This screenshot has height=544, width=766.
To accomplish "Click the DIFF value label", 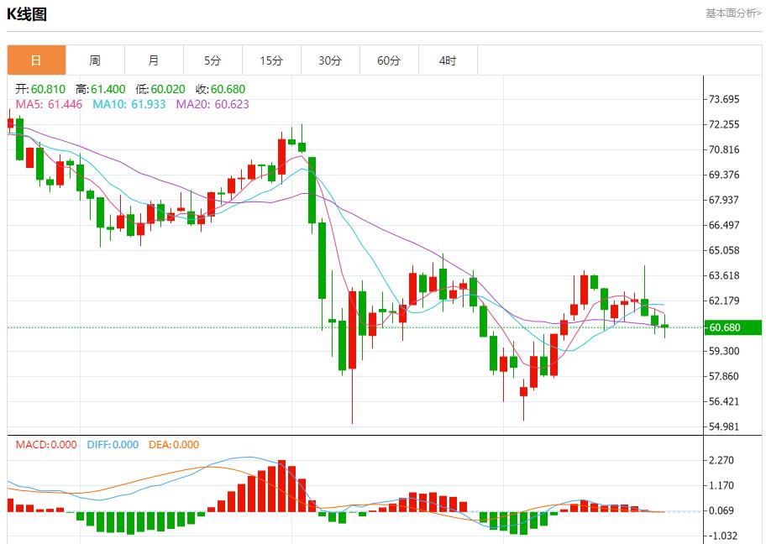I will pyautogui.click(x=112, y=445).
